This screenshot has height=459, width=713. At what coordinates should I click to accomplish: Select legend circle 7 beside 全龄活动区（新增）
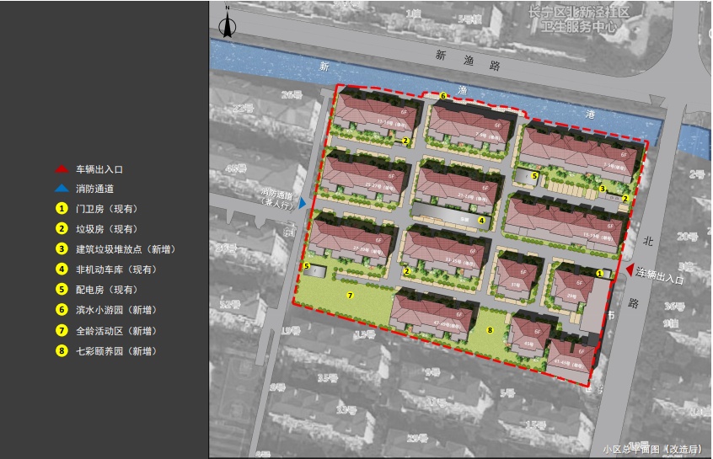click(x=62, y=330)
